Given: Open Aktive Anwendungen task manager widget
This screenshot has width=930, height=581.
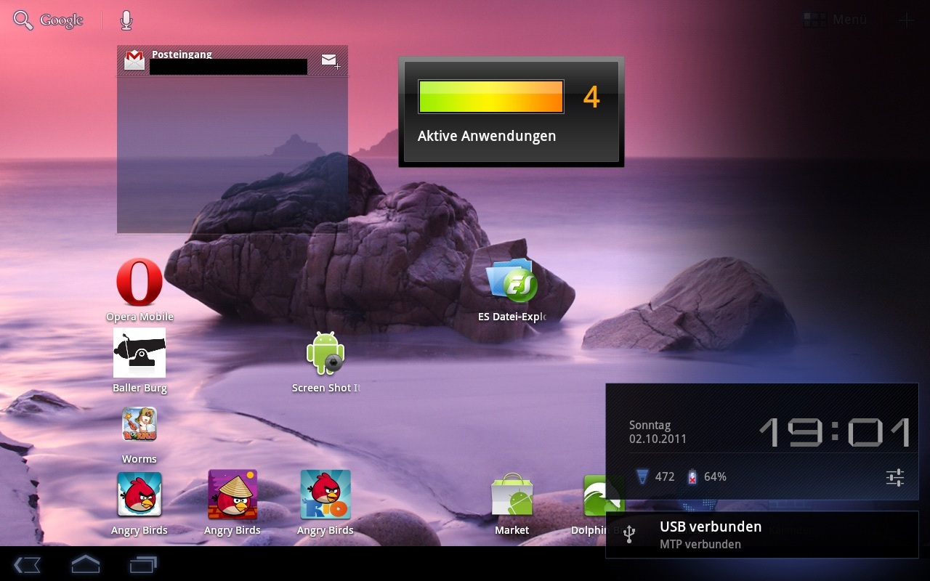Looking at the screenshot, I should tap(511, 112).
